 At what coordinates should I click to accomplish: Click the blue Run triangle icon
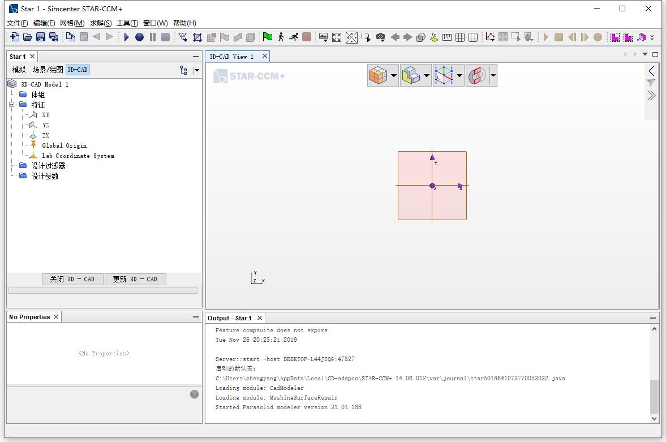click(x=126, y=37)
